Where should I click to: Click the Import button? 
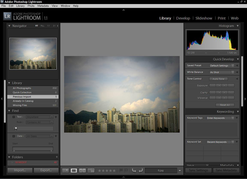coord(20,170)
